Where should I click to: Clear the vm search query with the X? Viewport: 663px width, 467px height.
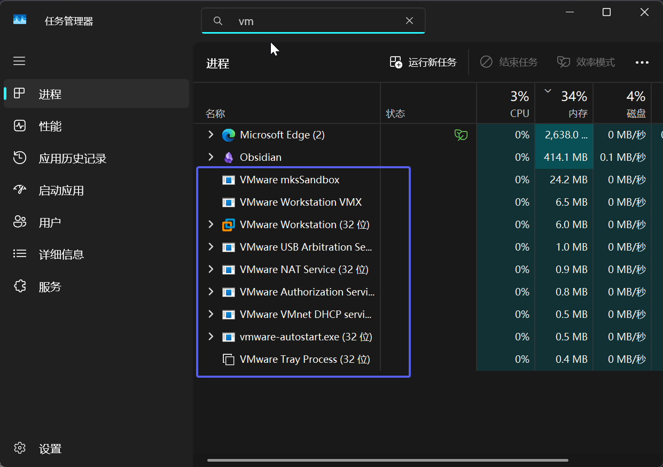(x=409, y=20)
